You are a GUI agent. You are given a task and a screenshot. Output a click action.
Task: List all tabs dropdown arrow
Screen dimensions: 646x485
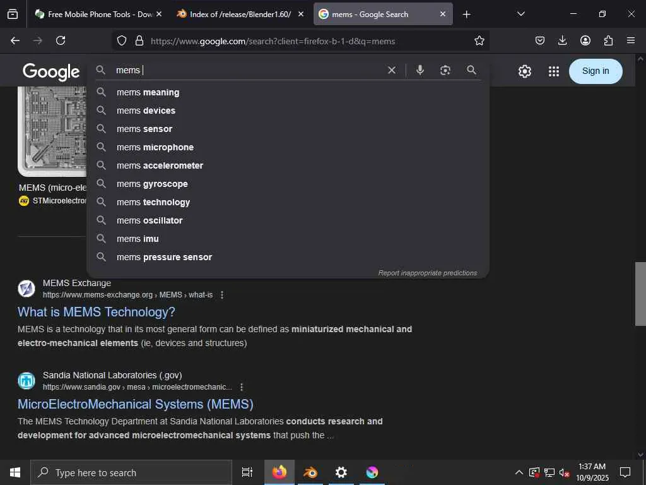(520, 14)
